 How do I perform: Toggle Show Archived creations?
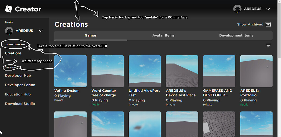pyautogui.click(x=250, y=24)
